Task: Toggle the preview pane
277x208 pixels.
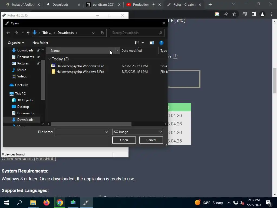Action: tap(151, 43)
